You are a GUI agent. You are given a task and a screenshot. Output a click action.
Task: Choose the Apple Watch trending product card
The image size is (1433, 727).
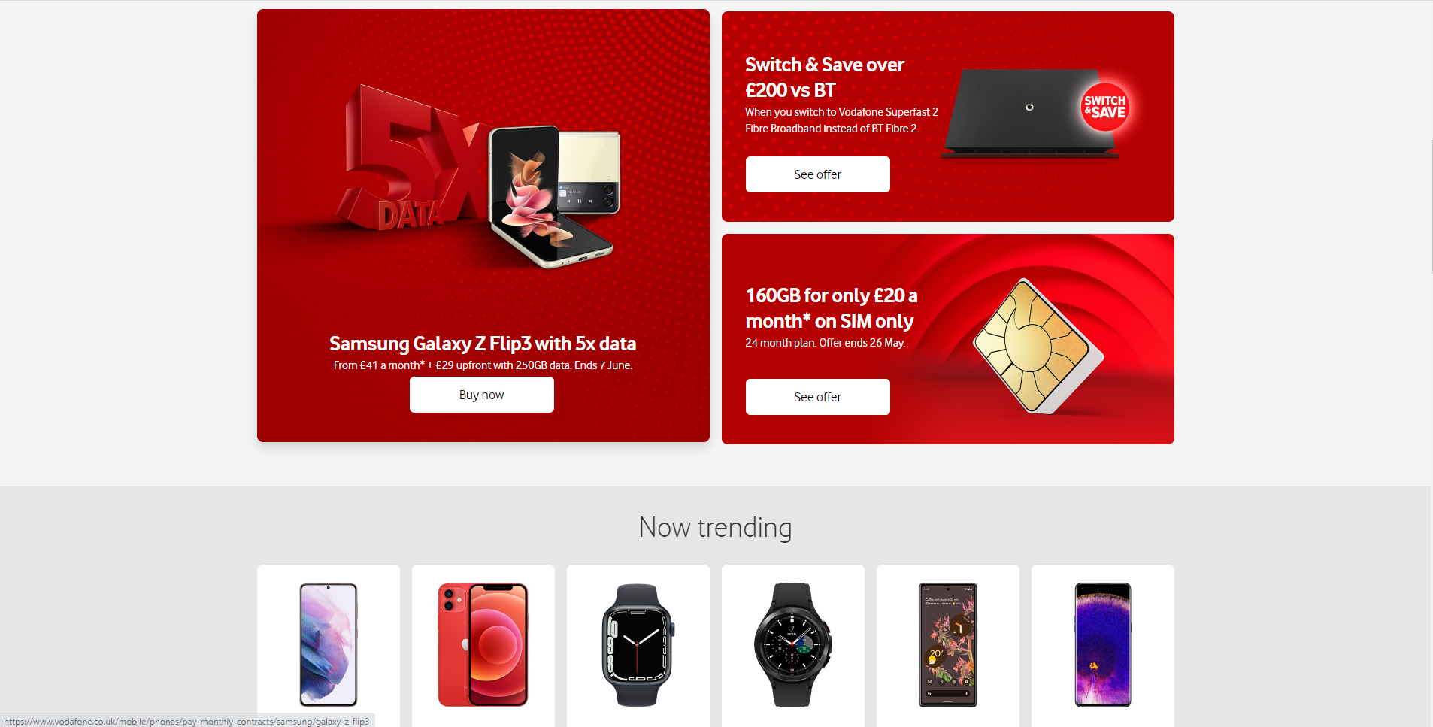pos(638,645)
